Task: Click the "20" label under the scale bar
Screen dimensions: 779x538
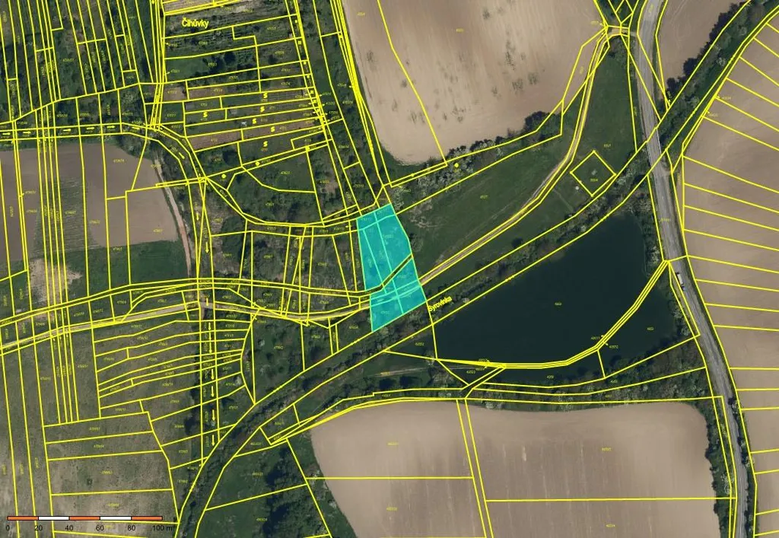Action: point(39,527)
